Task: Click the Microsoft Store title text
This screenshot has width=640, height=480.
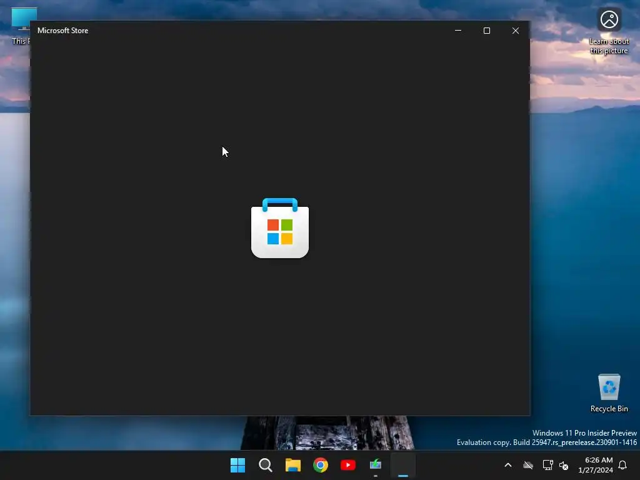Action: tap(63, 31)
